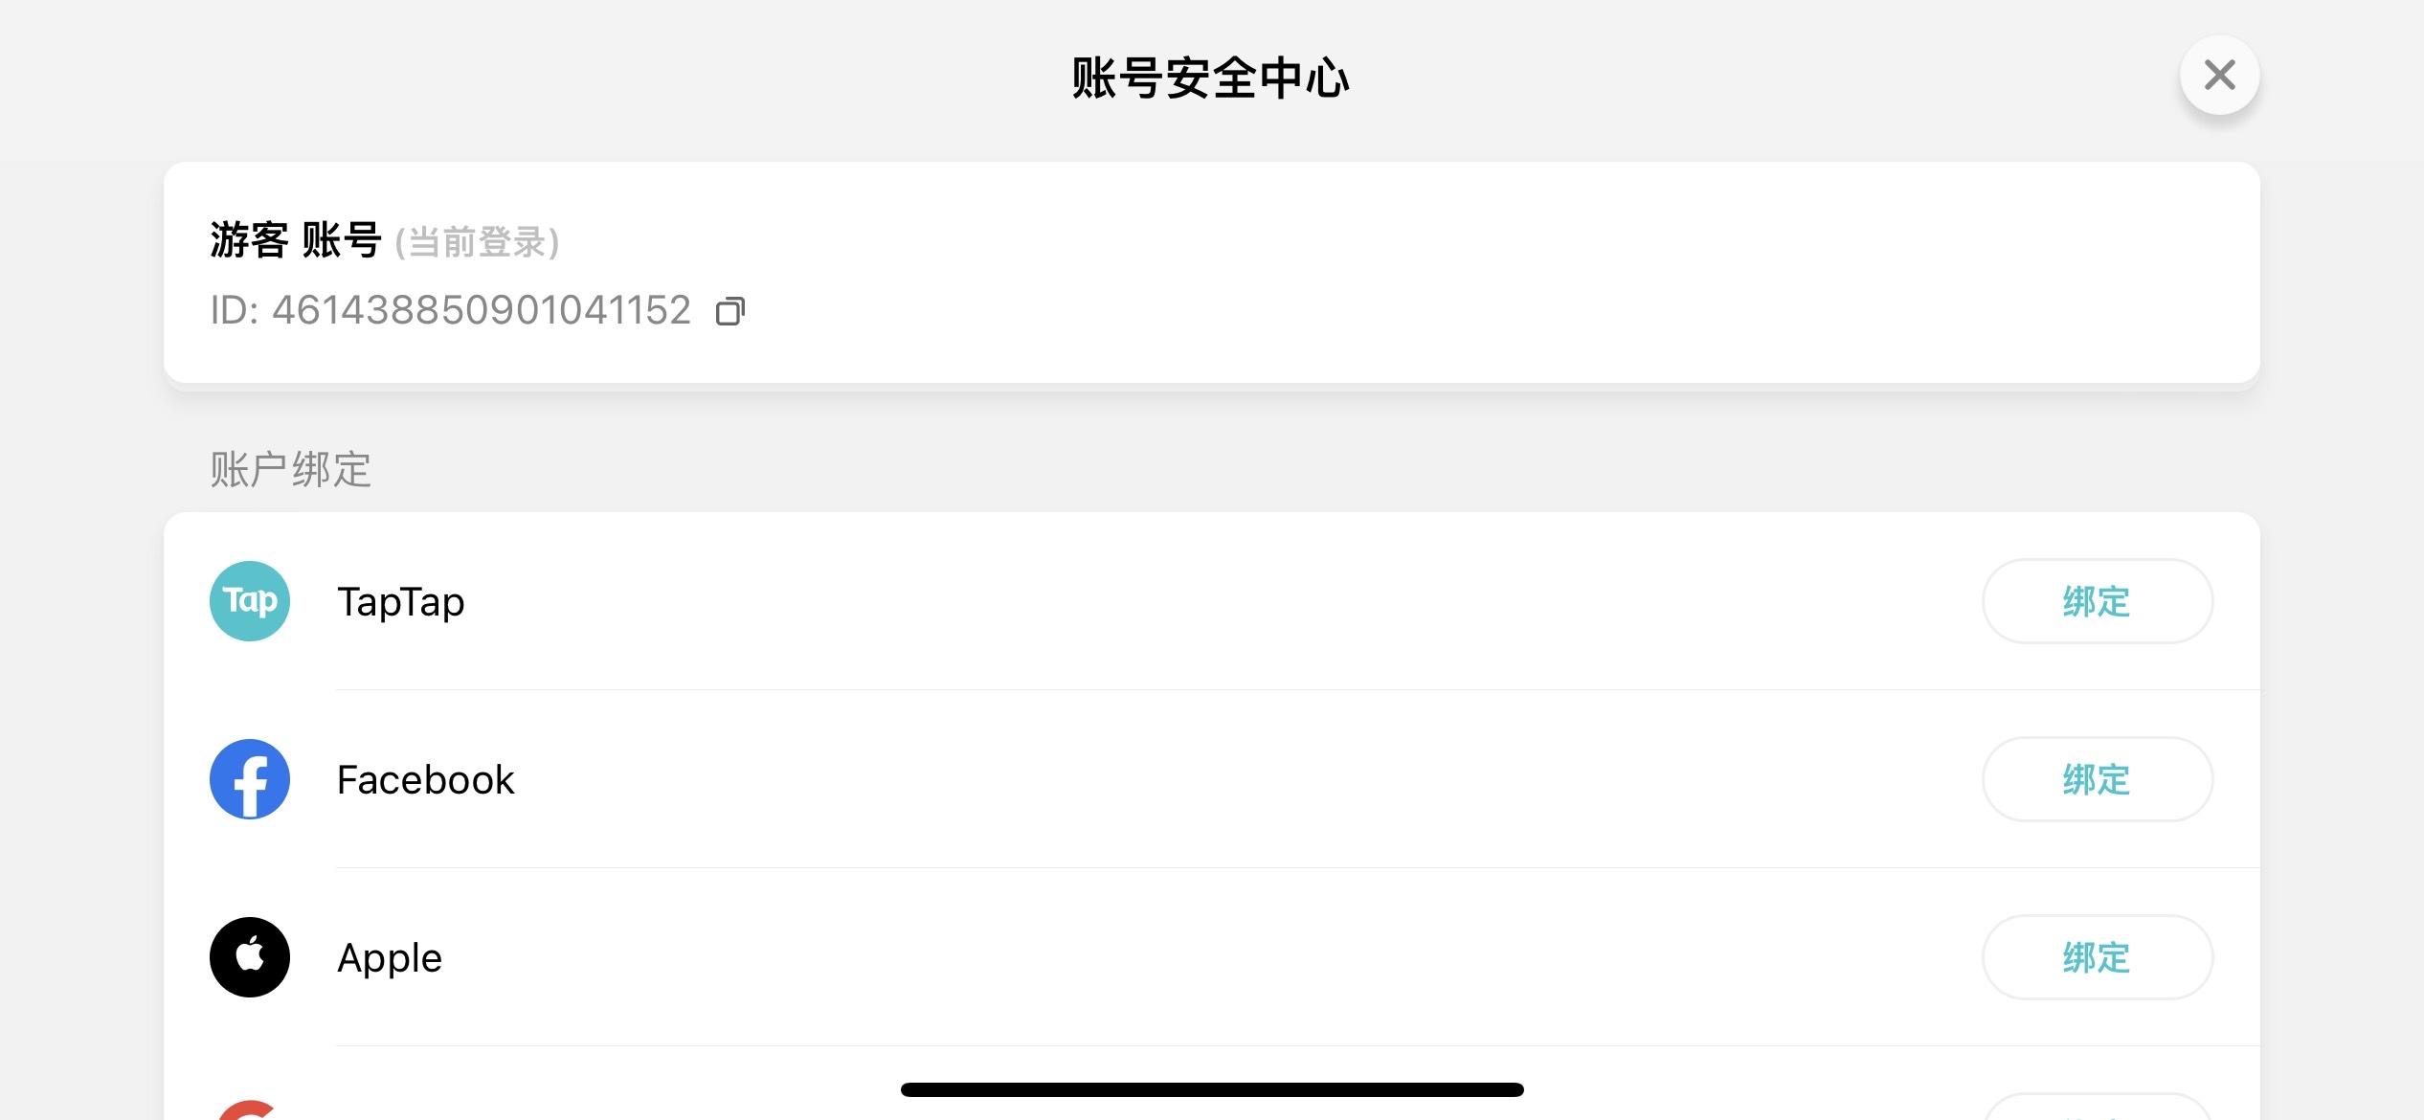The image size is (2424, 1120).
Task: Select the TapTap row label
Action: tap(400, 602)
